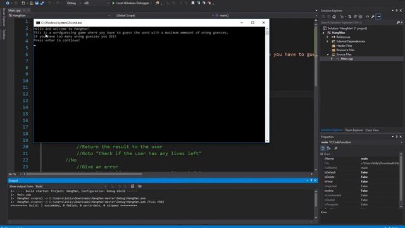This screenshot has width=405, height=228.
Task: Switch to the Main.cpp editor tab
Action: coord(15,10)
